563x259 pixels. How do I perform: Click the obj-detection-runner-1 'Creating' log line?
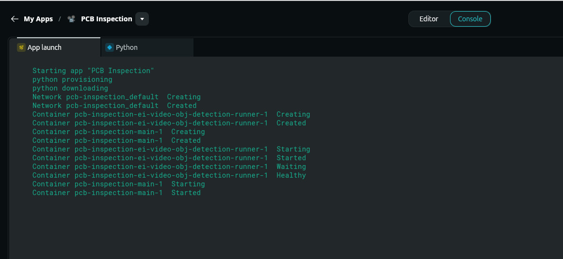click(x=171, y=114)
